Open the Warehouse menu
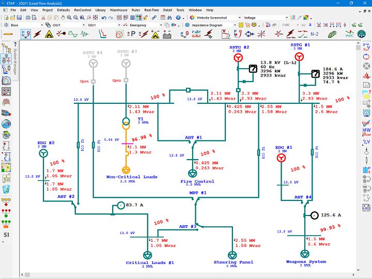Screen dimensions: 372x279 pos(118,10)
